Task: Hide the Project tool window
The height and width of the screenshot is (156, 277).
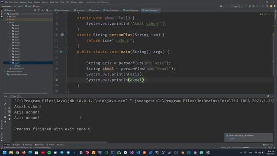Action: 51,10
